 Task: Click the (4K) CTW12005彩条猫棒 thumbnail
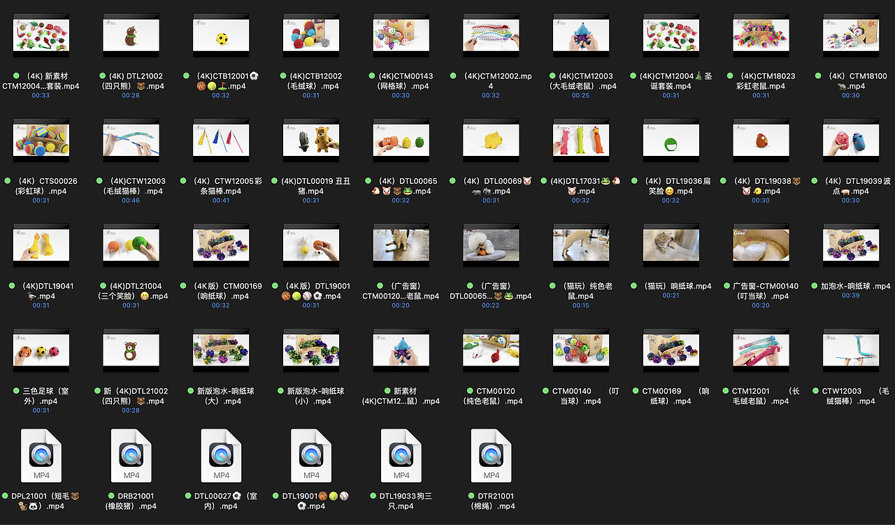221,139
